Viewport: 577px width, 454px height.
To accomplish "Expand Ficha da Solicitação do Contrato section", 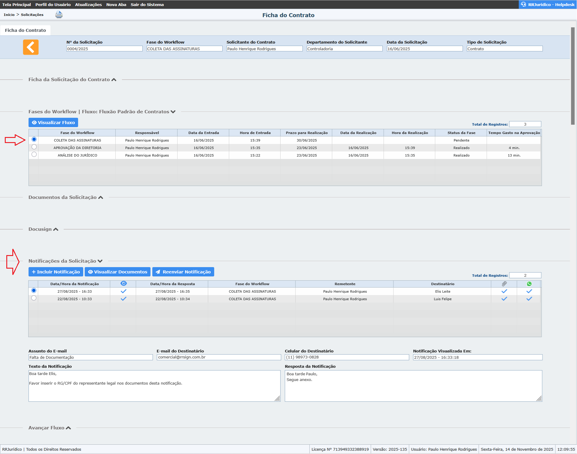I will click(x=114, y=80).
